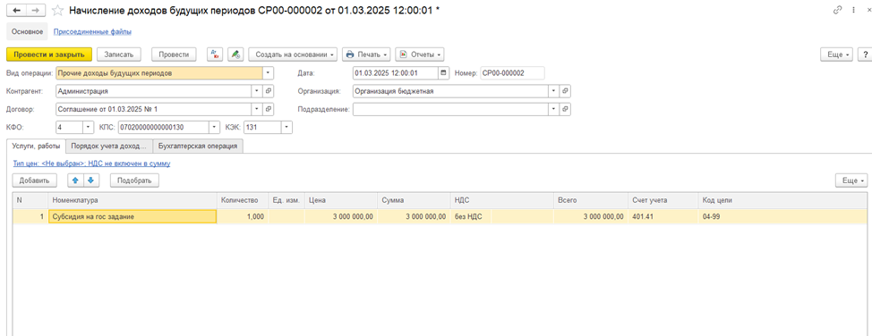This screenshot has width=872, height=336.
Task: Expand the КФО dropdown list
Action: [89, 127]
